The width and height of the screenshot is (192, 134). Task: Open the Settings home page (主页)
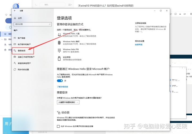coord(20,18)
